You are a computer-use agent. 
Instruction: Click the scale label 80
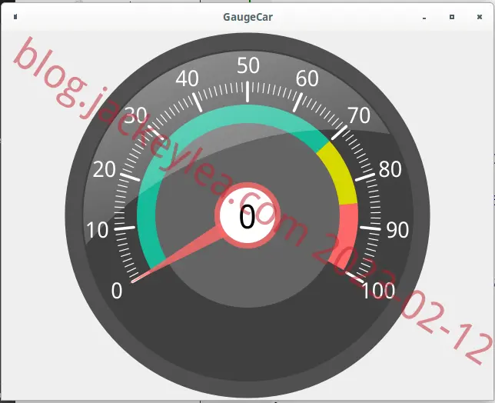point(390,170)
